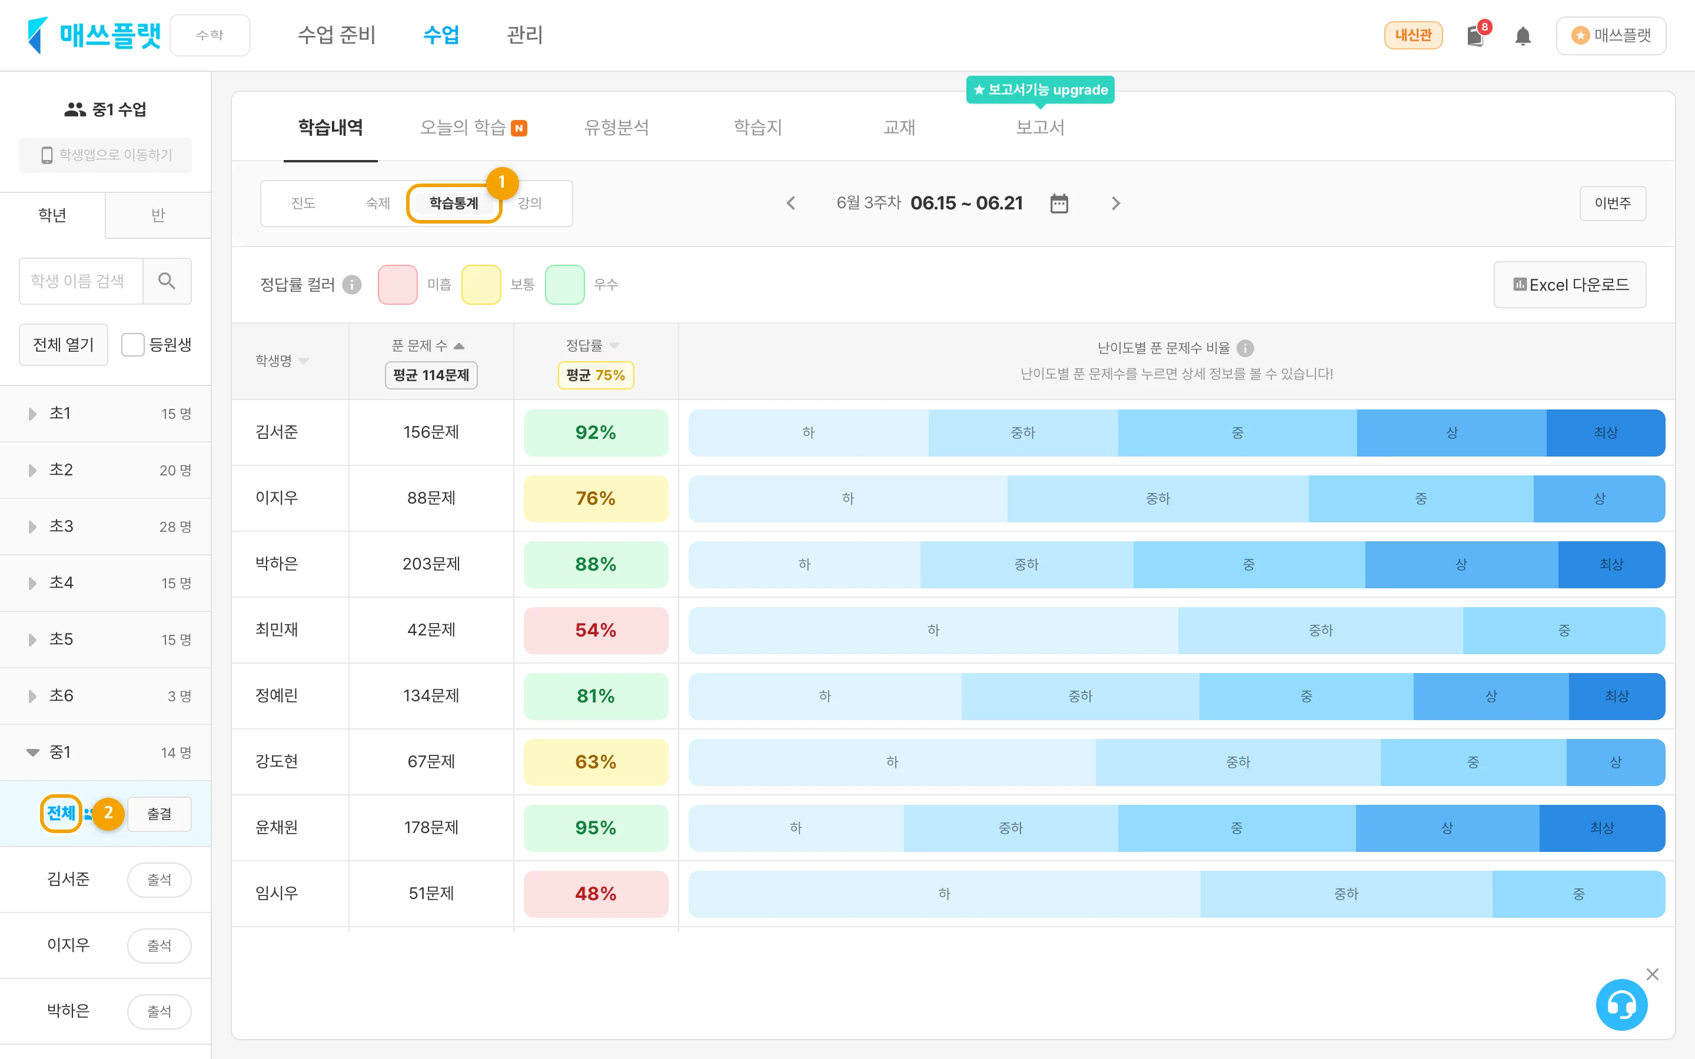
Task: Open the headset support chat button
Action: pos(1621,1005)
